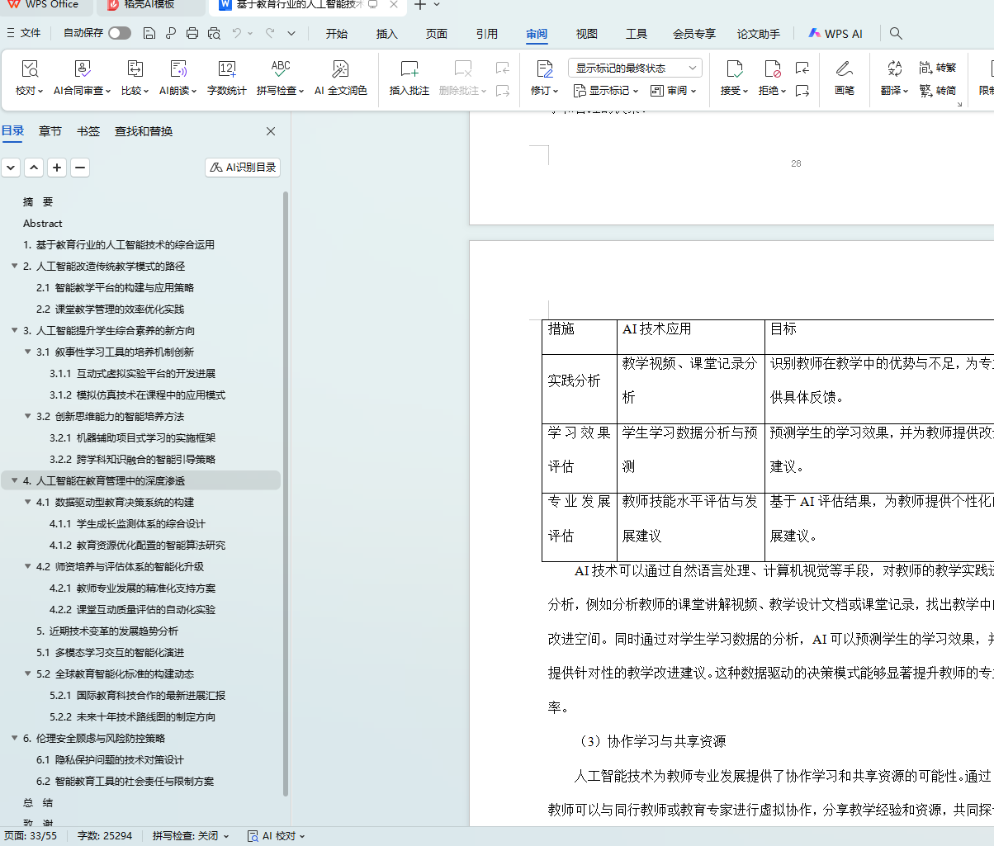This screenshot has width=994, height=846.
Task: Jump to heading 6.1 隐私保护问题的技术对策设计
Action: 119,760
